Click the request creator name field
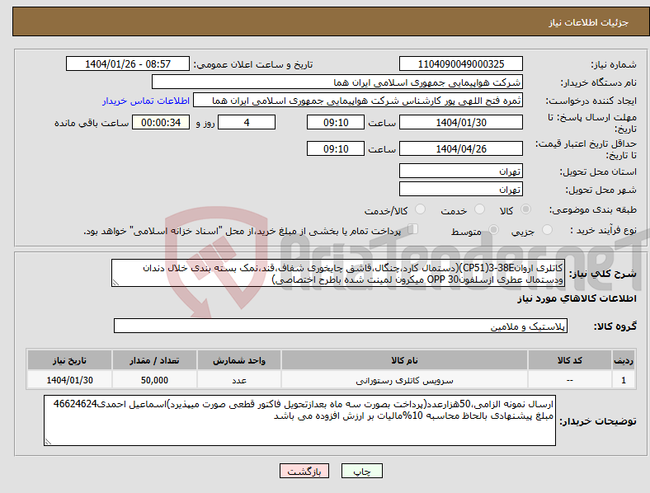This screenshot has width=650, height=493. [358, 101]
